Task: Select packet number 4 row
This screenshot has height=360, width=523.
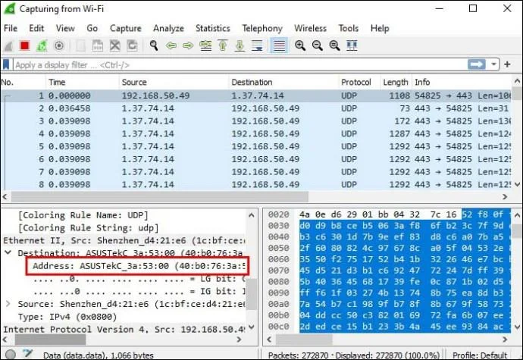Action: click(256, 134)
